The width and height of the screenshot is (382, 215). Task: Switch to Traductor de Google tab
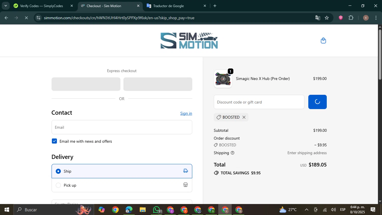[168, 6]
